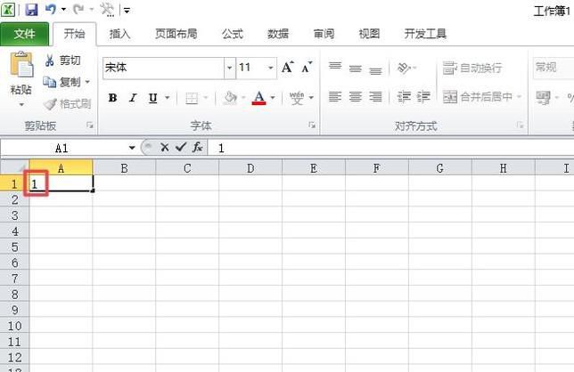Click the font size box showing 11
The width and height of the screenshot is (574, 372).
(x=251, y=68)
